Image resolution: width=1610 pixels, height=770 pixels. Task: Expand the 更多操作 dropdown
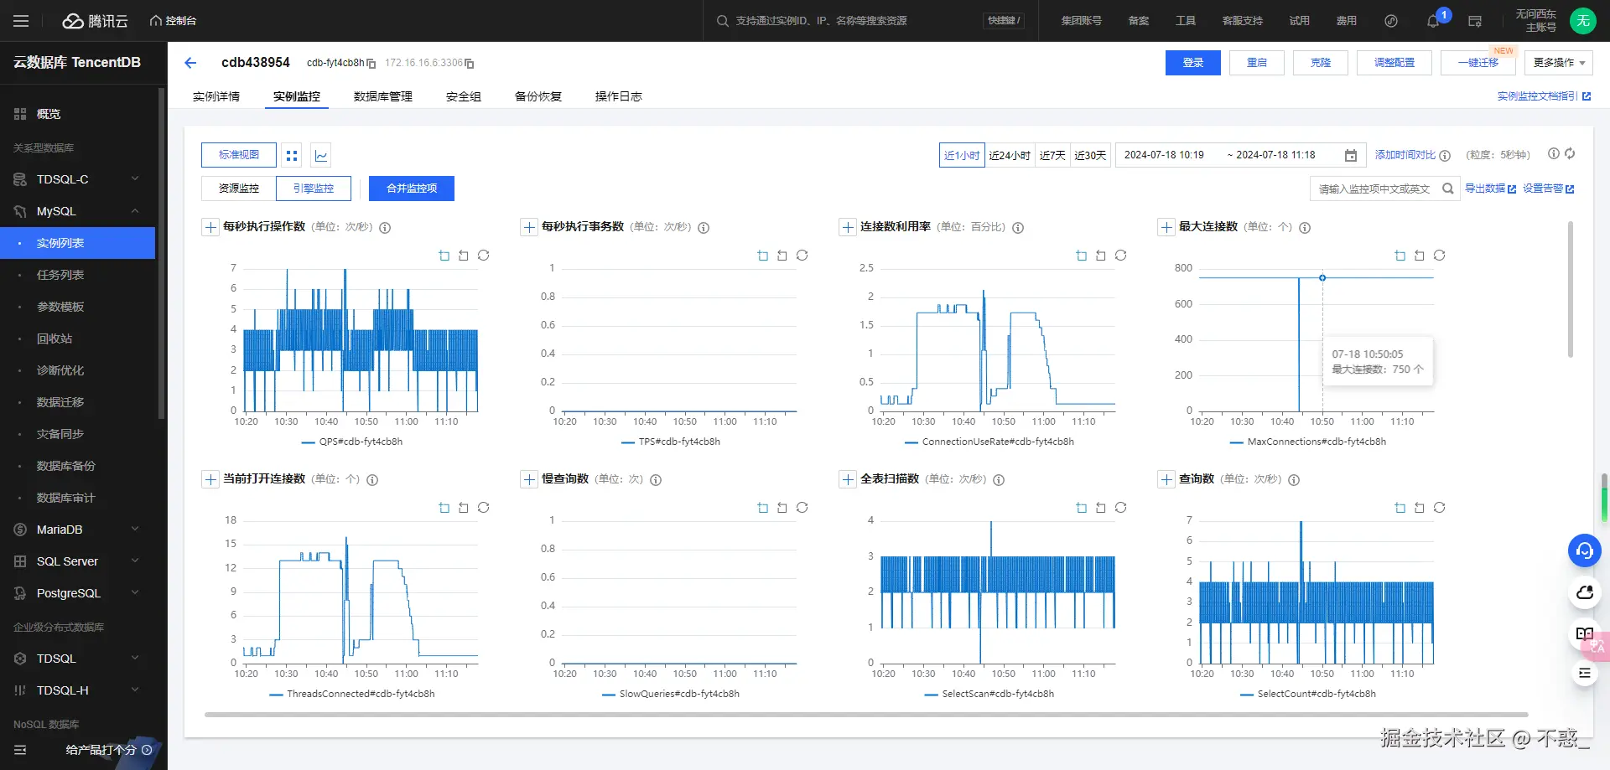tap(1559, 63)
